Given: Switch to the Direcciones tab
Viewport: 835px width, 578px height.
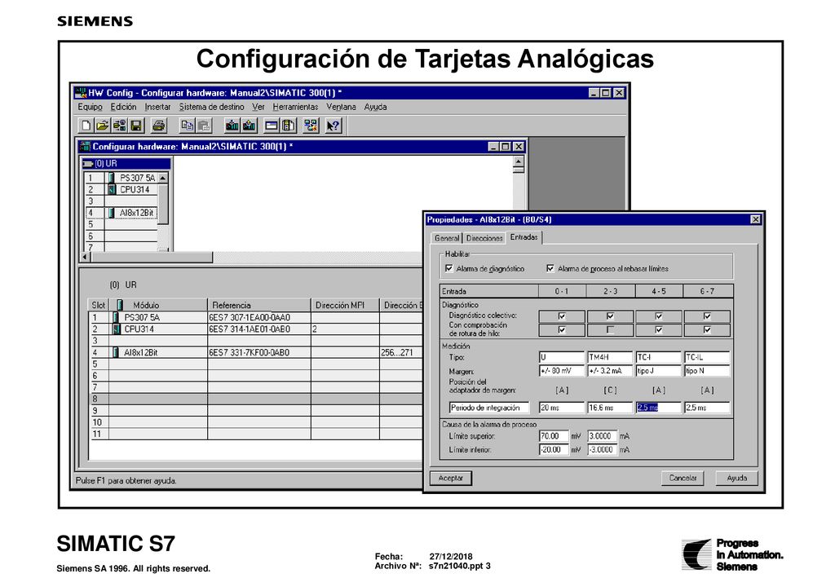Looking at the screenshot, I should pyautogui.click(x=484, y=238).
